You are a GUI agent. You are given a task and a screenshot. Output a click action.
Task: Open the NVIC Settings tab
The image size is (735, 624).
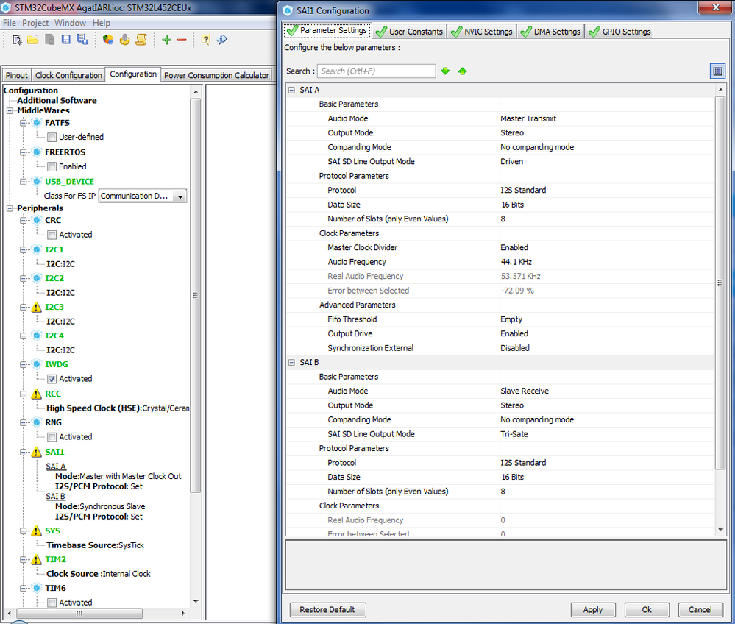(x=482, y=32)
